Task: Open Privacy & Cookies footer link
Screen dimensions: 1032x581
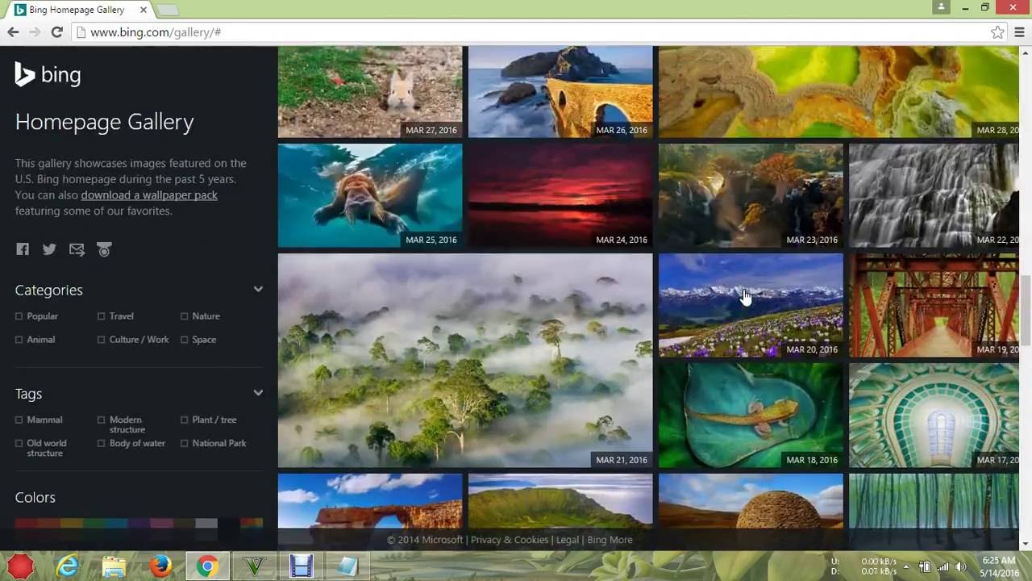Action: [x=509, y=540]
